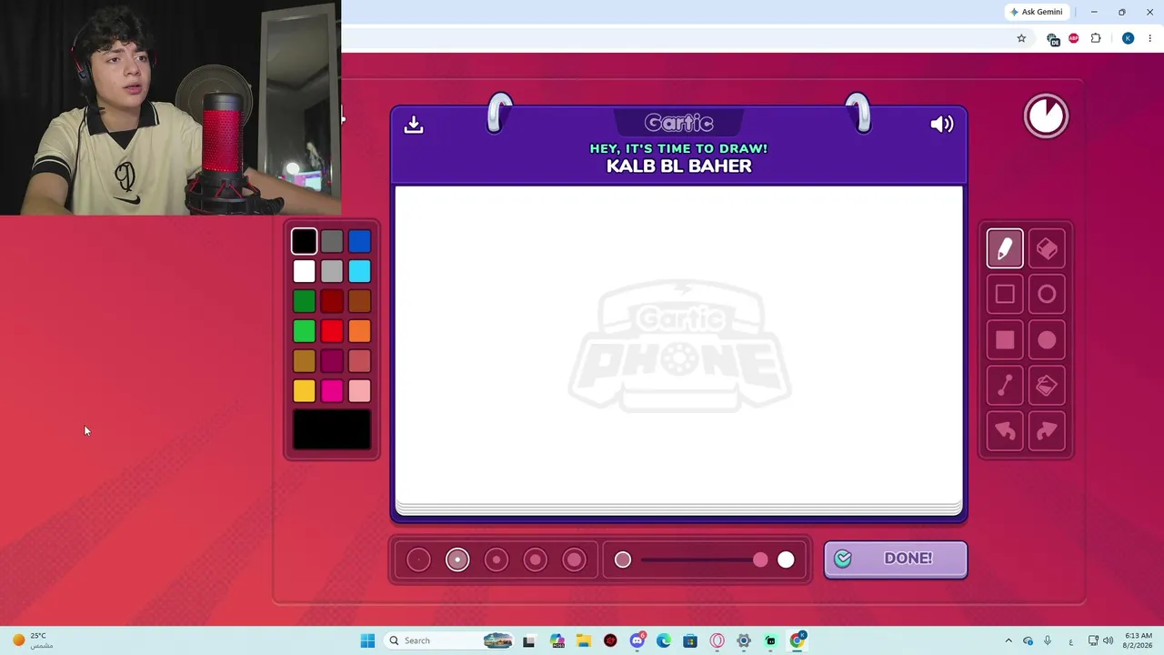Choose the outlined rectangle shape tool
1164x655 pixels.
click(1005, 294)
